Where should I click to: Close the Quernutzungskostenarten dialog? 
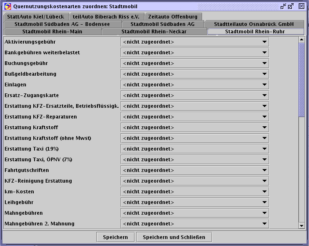coord(301,6)
